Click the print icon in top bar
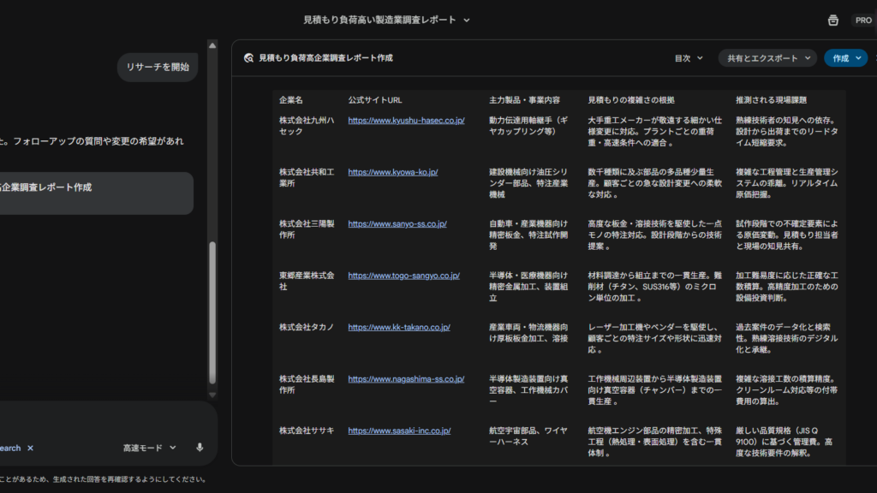877x493 pixels. [832, 20]
